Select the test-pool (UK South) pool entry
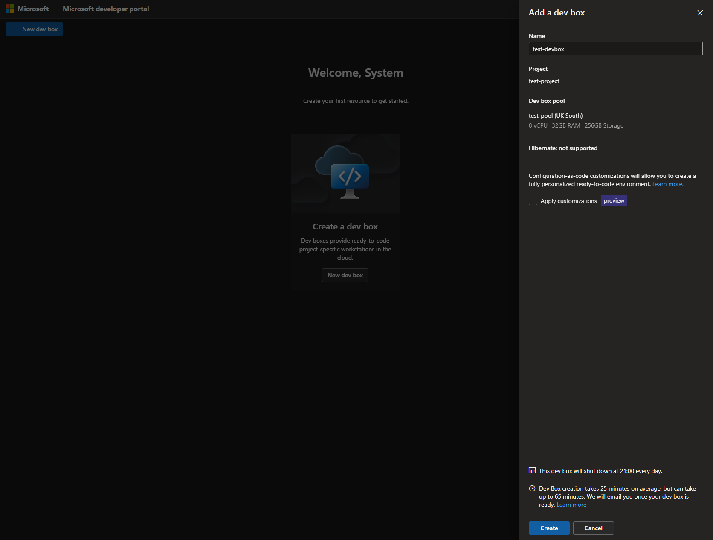The height and width of the screenshot is (540, 713). (x=555, y=115)
